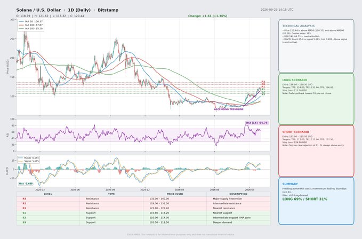Click the "TECHNICAL ANALYSIS" panel heading
This screenshot has width=362, height=239.
[298, 26]
